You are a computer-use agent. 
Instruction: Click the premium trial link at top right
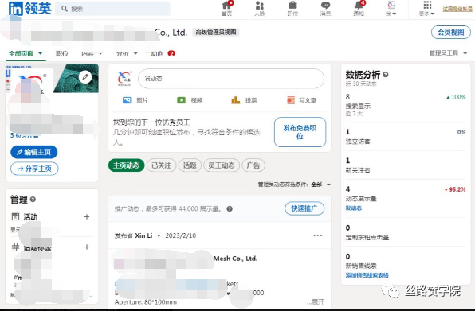point(457,9)
